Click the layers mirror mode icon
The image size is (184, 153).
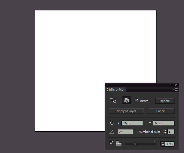[x=126, y=100]
